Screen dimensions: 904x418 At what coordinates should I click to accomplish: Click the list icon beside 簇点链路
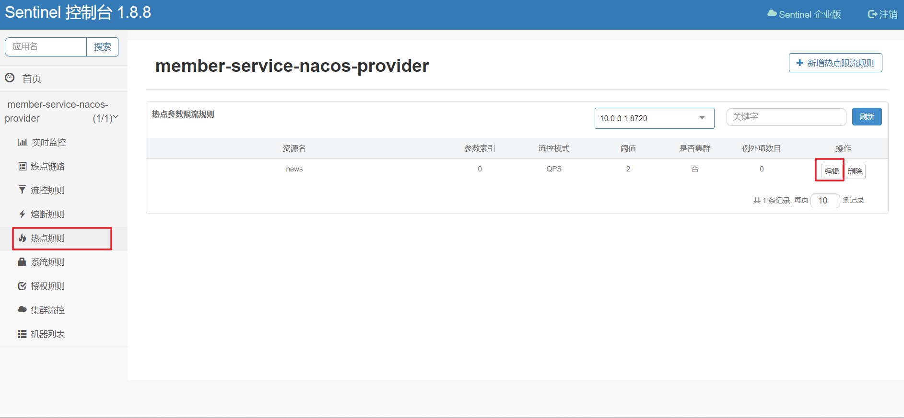point(22,166)
